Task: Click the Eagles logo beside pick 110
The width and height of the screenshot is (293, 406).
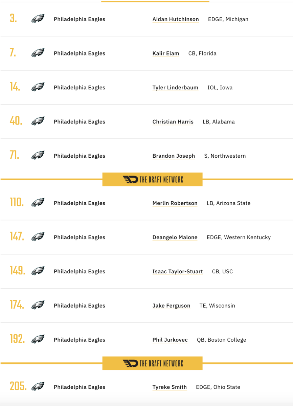Action: (38, 203)
